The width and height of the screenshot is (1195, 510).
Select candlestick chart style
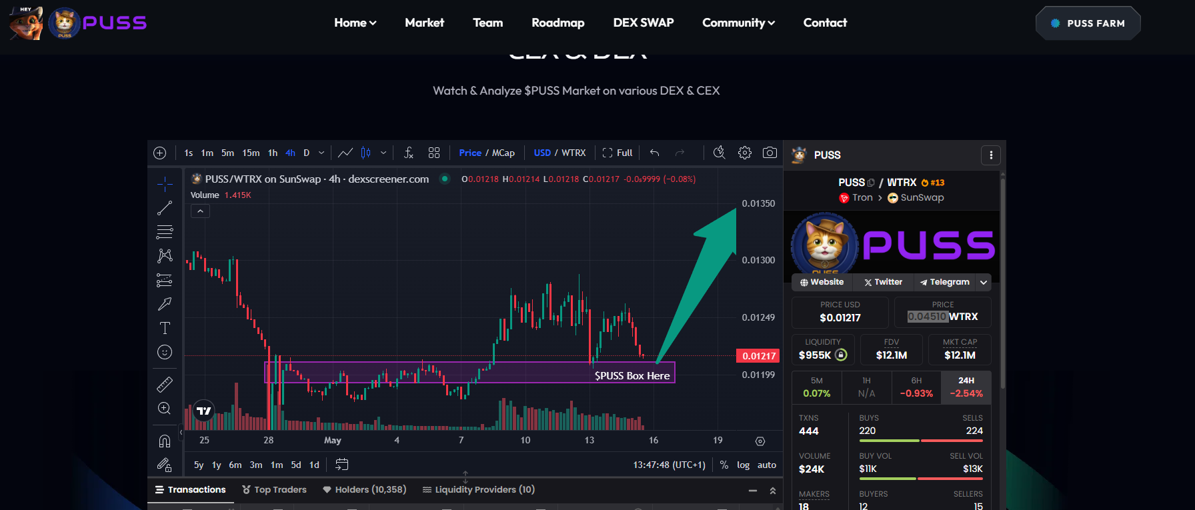[x=365, y=153]
